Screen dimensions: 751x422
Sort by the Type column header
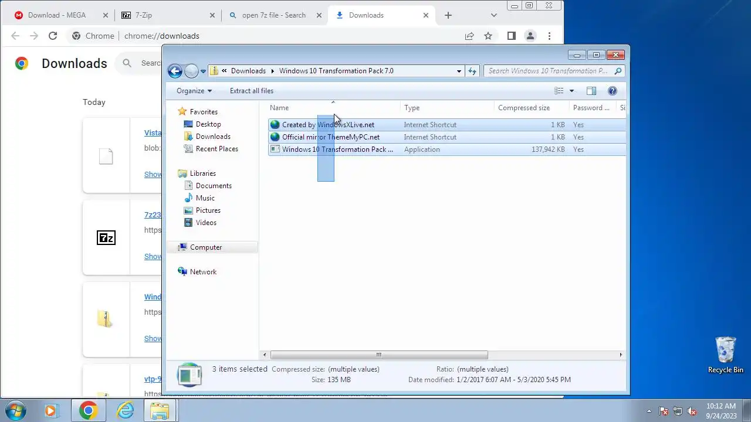coord(447,108)
